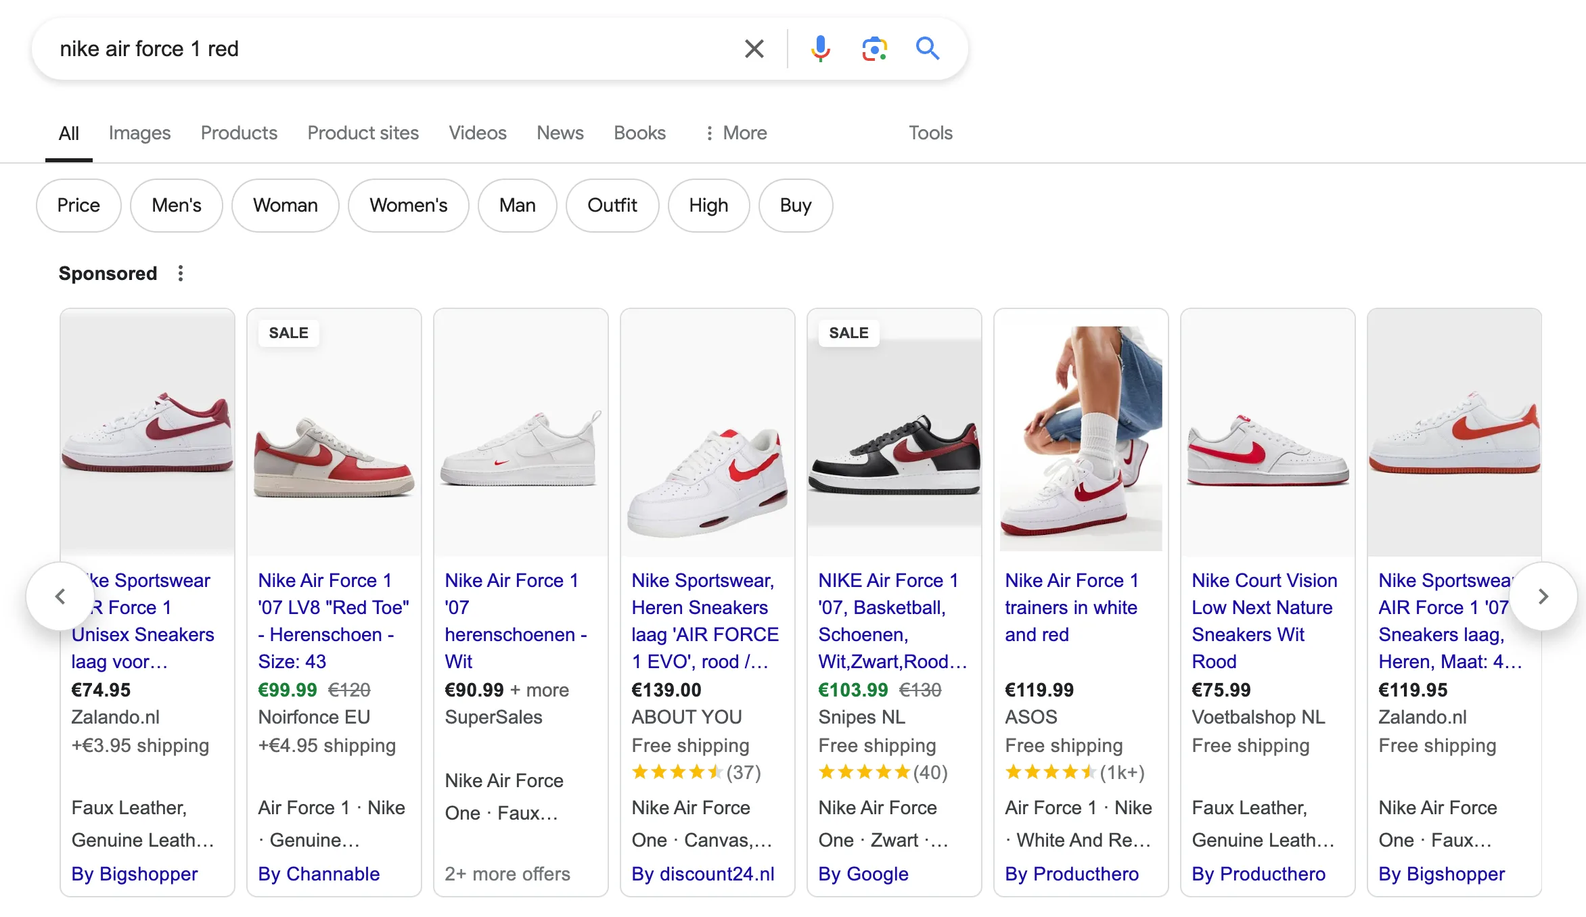Click the Noirfonce EU seller name
This screenshot has width=1586, height=917.
point(314,717)
